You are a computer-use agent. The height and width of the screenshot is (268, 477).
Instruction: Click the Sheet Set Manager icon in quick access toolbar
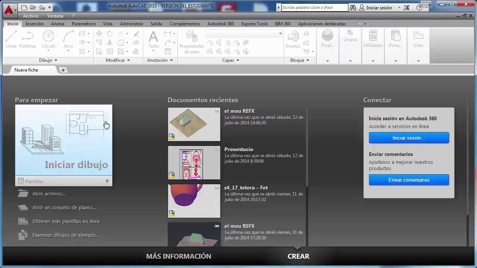[x=42, y=7]
